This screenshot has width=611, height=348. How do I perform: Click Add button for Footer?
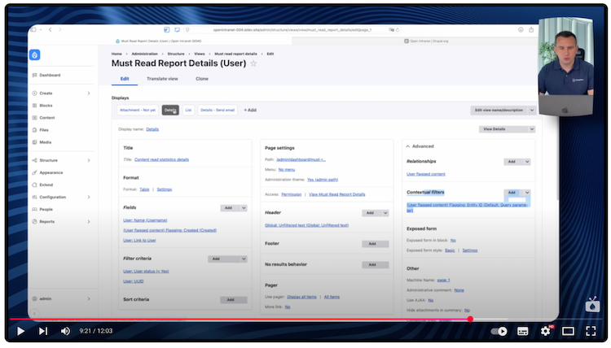point(376,244)
